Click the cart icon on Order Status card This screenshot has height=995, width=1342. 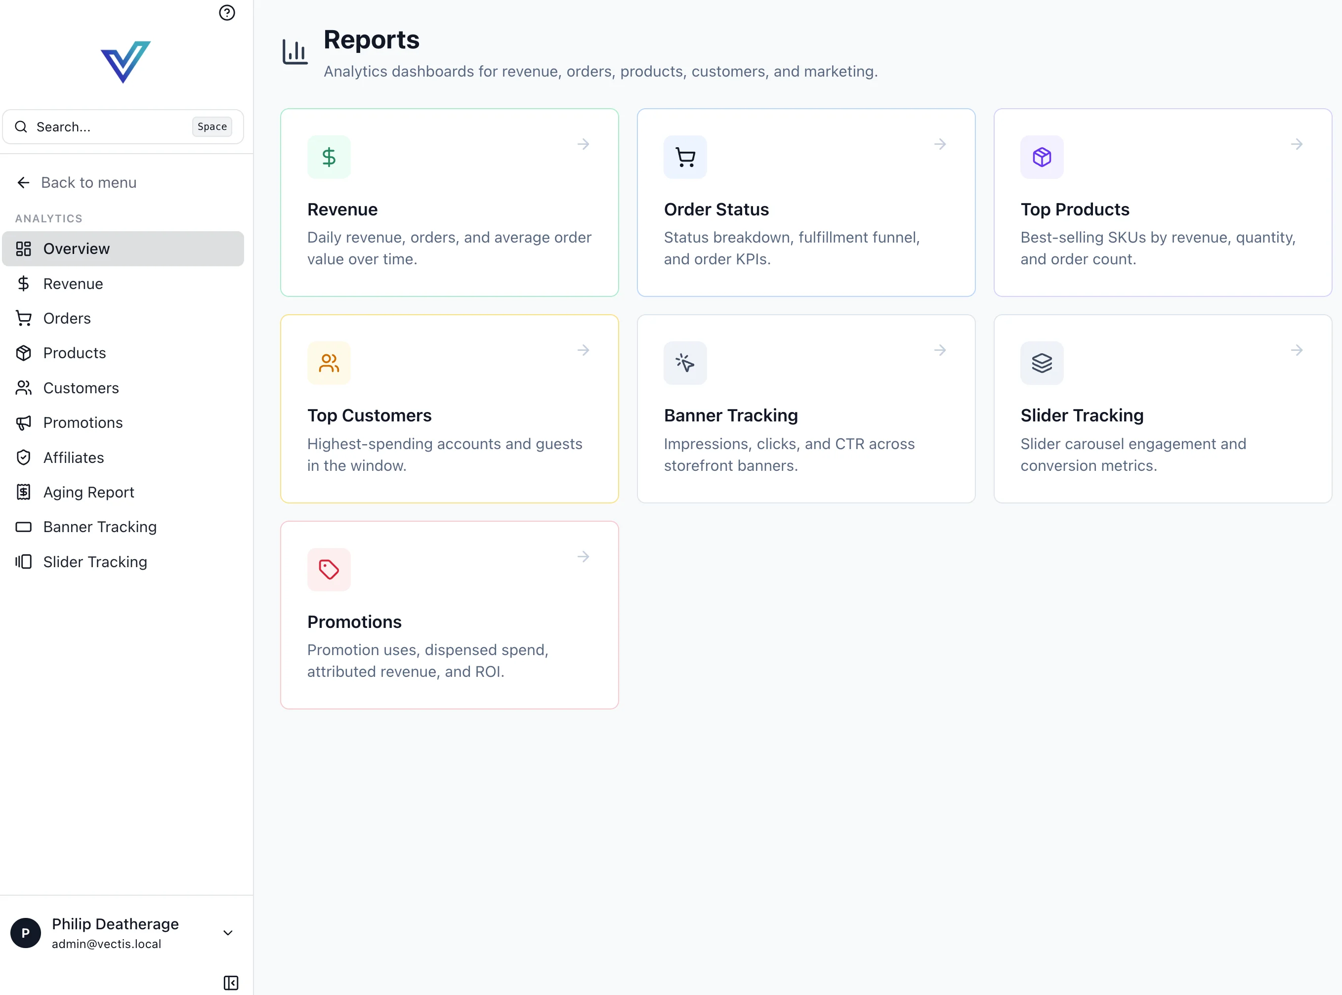click(685, 157)
